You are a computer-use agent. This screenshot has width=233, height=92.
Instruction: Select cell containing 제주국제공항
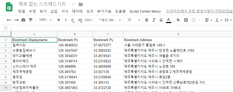point(35,72)
